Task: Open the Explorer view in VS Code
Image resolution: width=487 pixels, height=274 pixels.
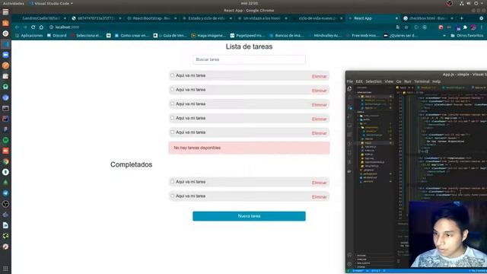Action: (x=349, y=89)
